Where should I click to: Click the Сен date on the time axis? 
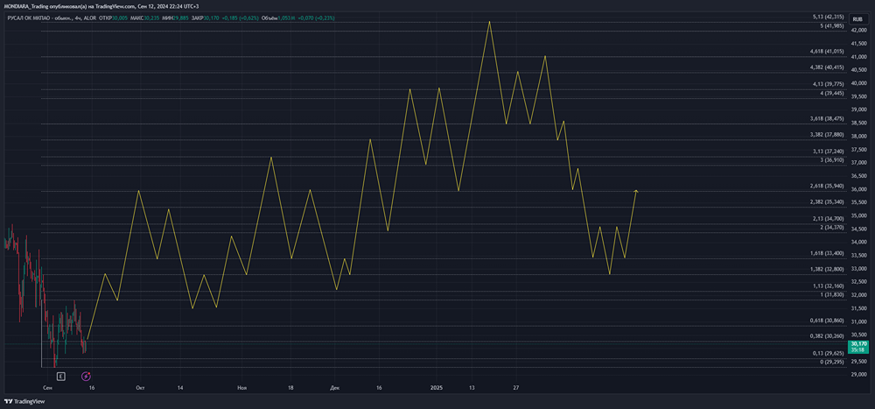[x=47, y=387]
